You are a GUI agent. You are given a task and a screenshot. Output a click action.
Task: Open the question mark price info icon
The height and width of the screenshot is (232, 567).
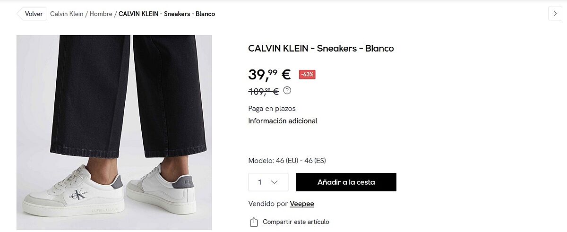point(287,90)
